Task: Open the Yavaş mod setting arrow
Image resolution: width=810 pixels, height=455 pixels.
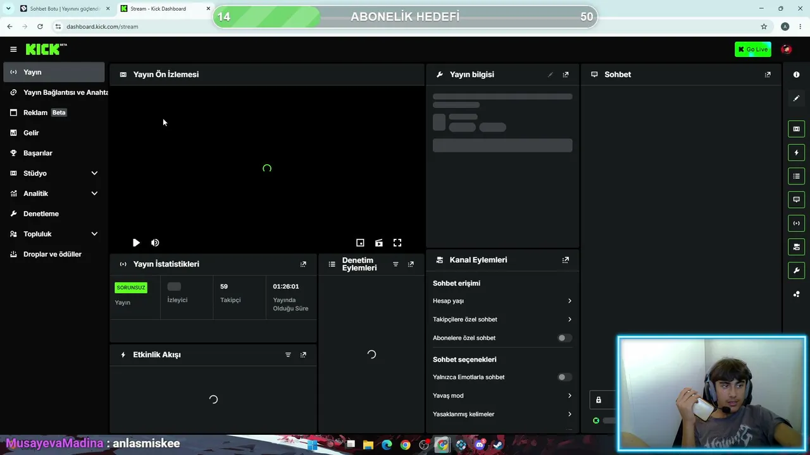Action: click(570, 396)
